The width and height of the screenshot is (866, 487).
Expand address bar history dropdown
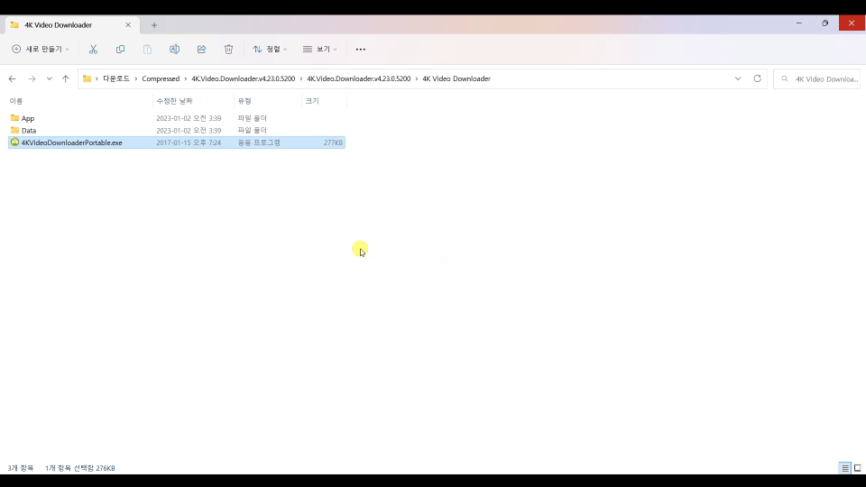point(738,78)
